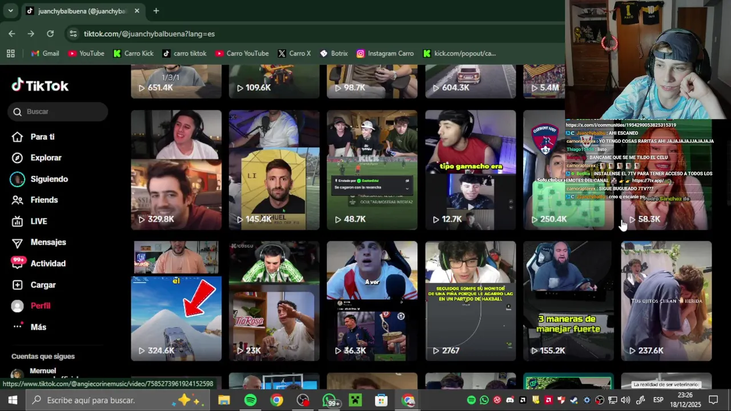Open the Carro YouTube bookmark

pos(242,54)
